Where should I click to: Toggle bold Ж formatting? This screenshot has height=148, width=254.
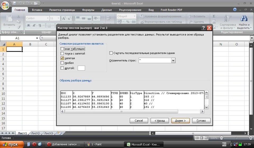click(29, 25)
